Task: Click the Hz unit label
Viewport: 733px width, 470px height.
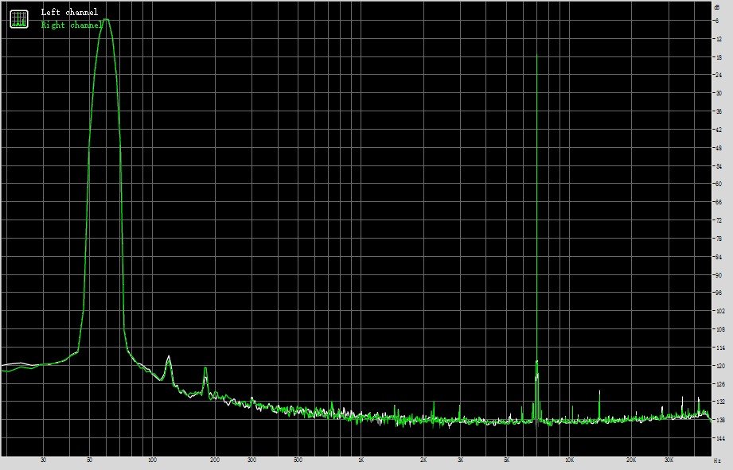Action: pos(718,460)
